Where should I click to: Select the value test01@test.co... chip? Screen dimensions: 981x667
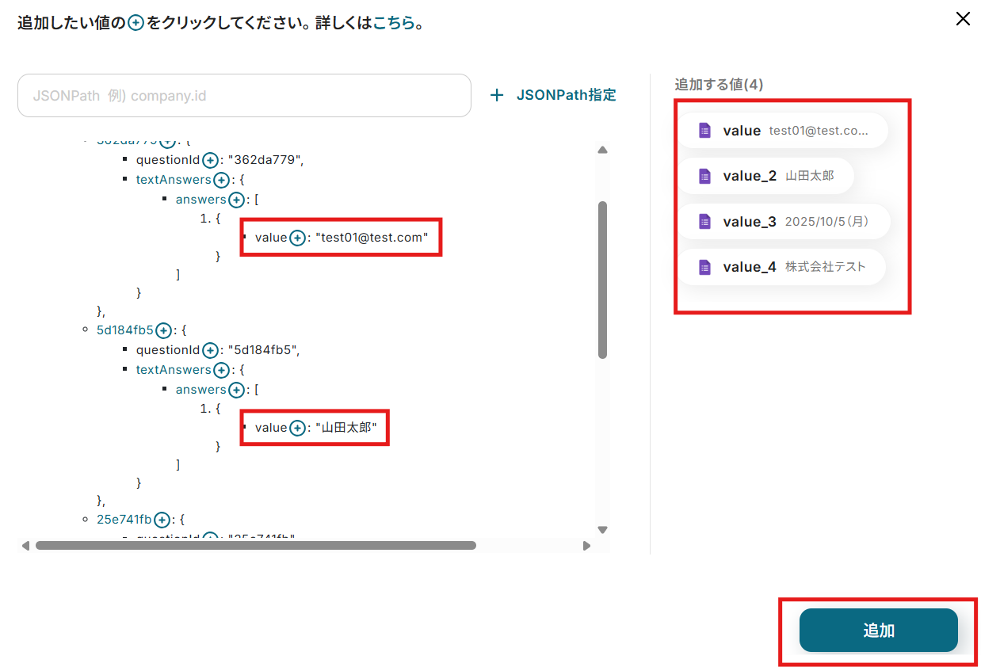tap(781, 131)
